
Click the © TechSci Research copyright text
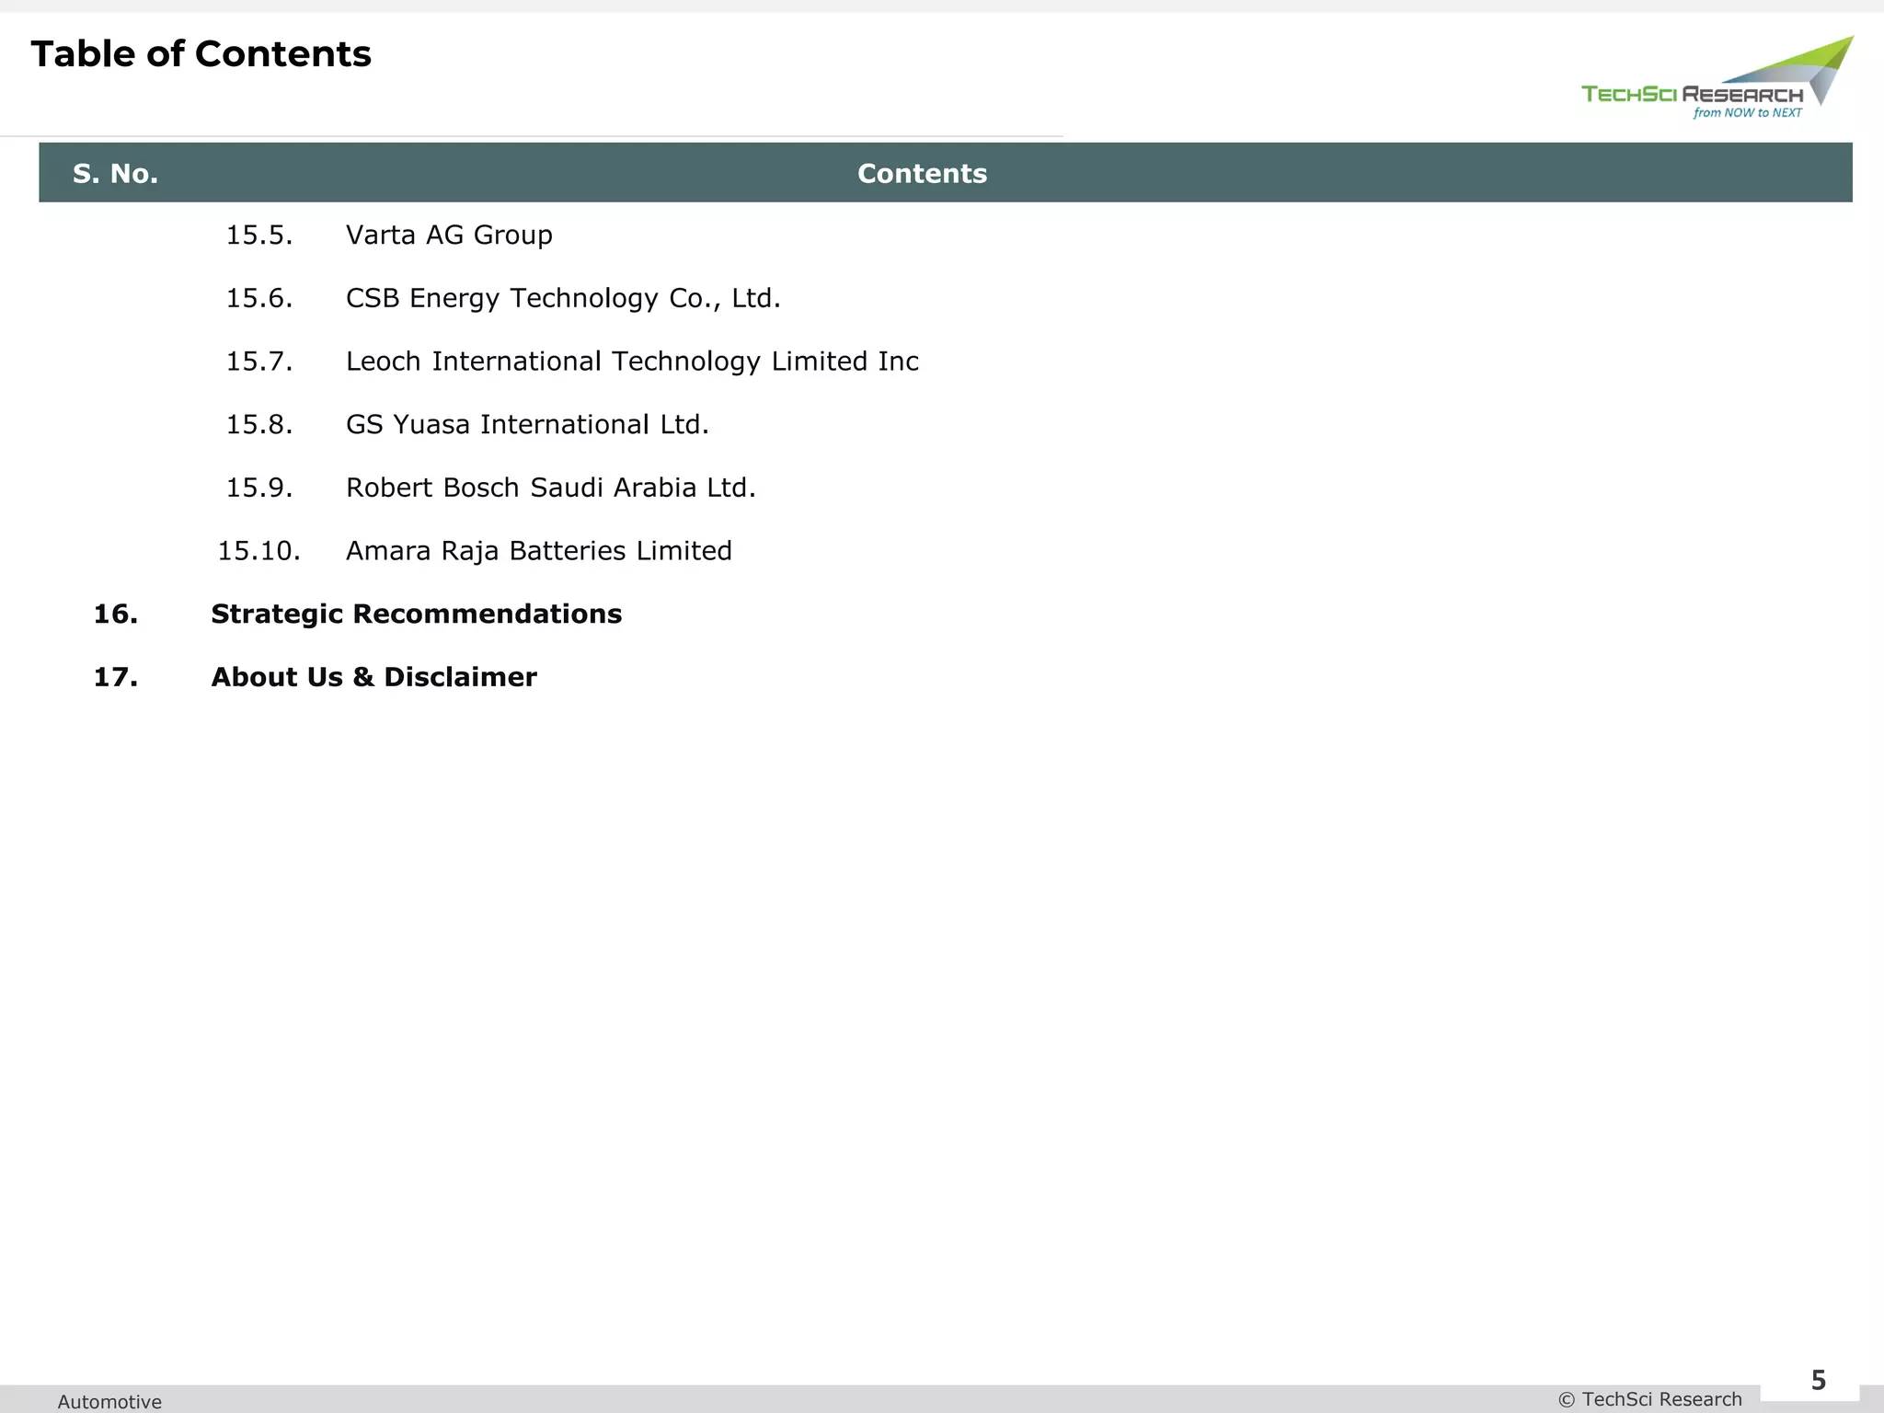tap(1650, 1399)
